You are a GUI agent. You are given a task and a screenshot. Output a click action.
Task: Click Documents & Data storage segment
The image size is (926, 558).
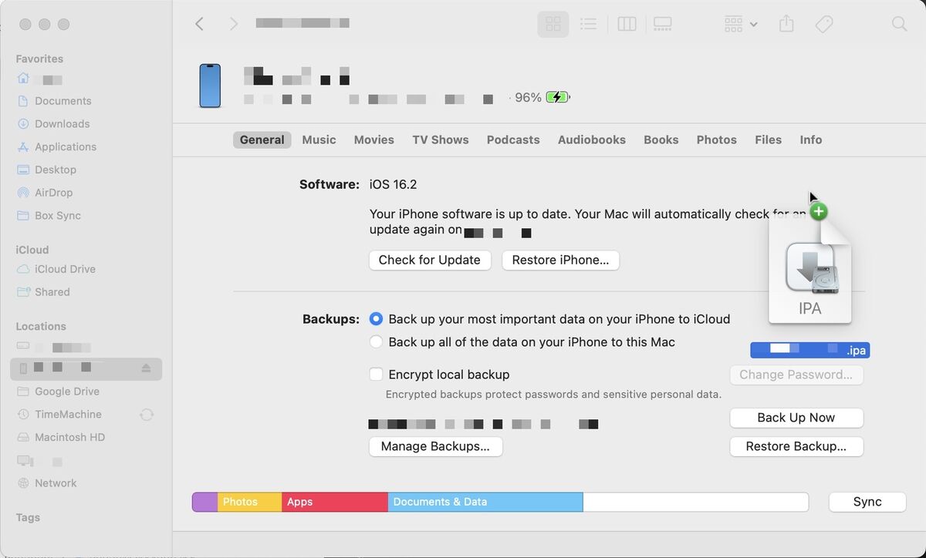tap(485, 502)
